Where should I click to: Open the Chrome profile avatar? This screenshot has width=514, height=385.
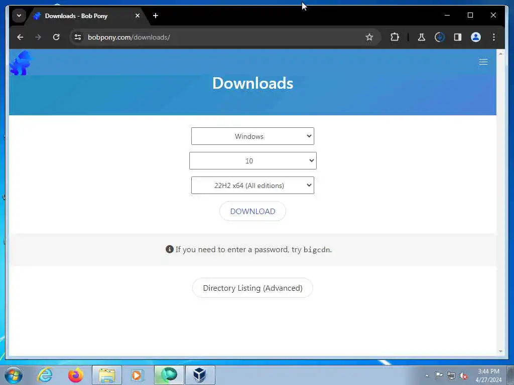point(476,37)
